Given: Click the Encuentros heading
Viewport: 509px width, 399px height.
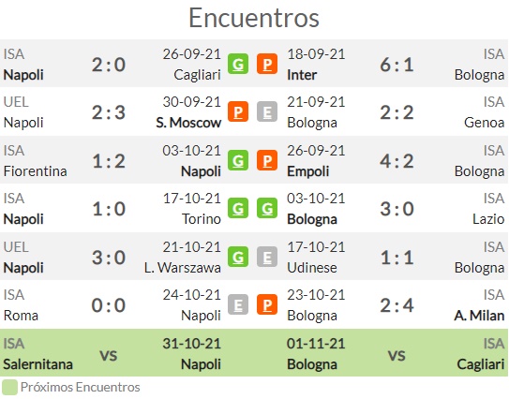Looking at the screenshot, I should 254,18.
